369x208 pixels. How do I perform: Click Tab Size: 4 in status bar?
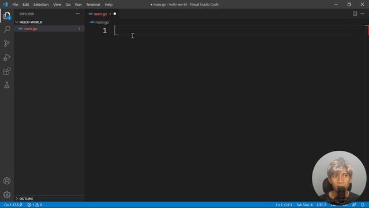point(304,205)
